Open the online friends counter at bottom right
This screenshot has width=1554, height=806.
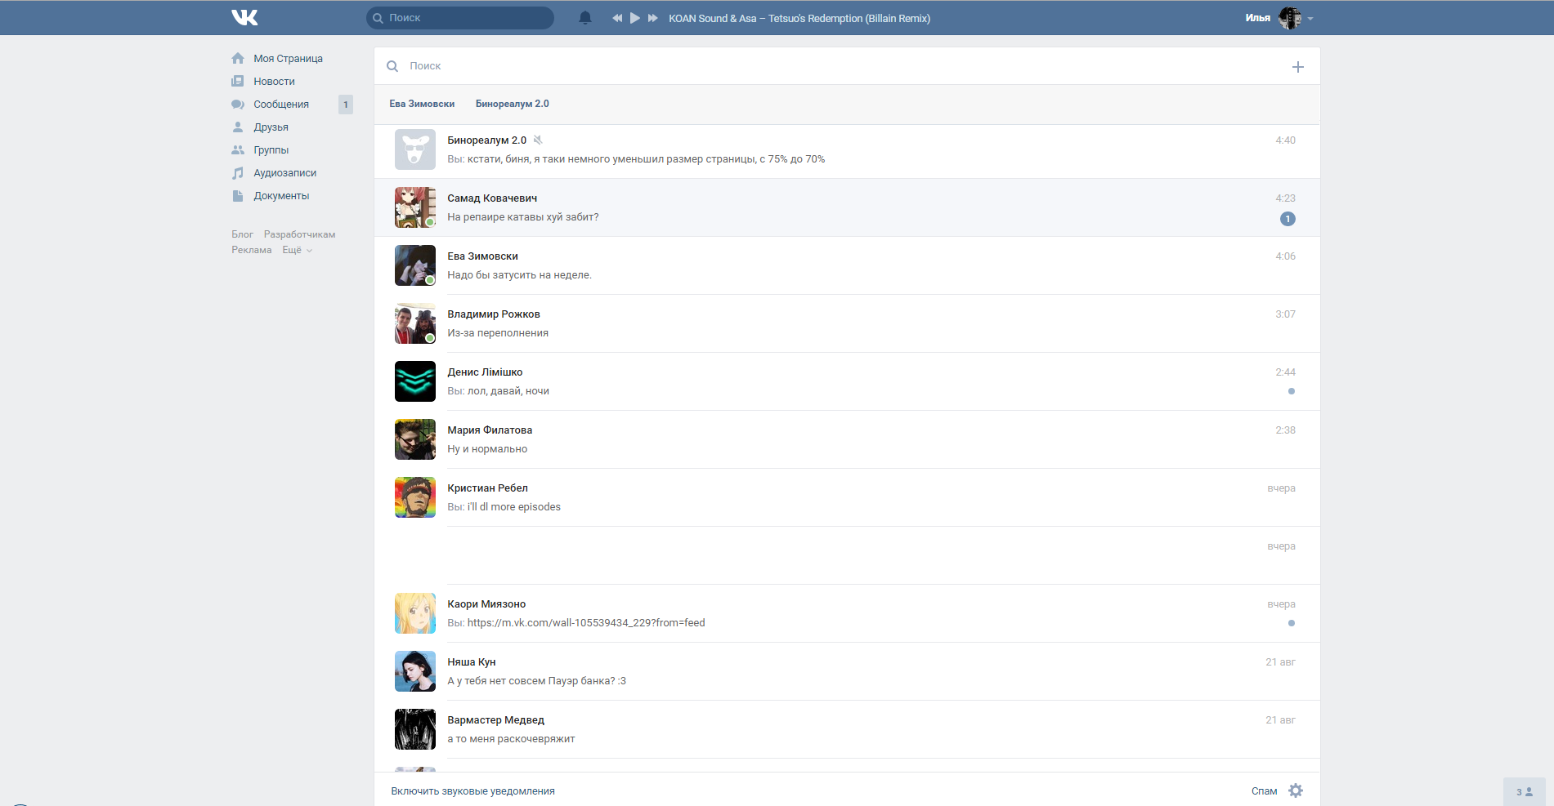tap(1525, 792)
